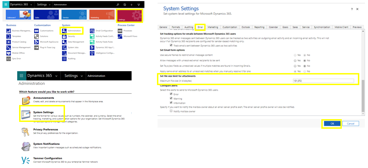The width and height of the screenshot is (368, 168).
Task: Open the app launcher waffle beside the search icon bar
Action: [x=6, y=5]
